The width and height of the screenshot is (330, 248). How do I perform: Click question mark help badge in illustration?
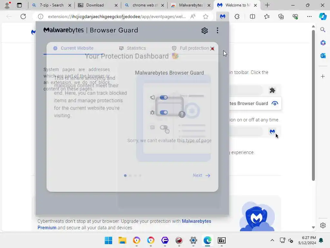pyautogui.click(x=182, y=114)
